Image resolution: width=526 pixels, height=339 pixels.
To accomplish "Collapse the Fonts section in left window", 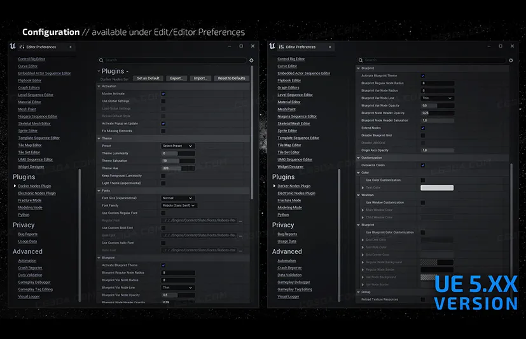I will coord(99,190).
